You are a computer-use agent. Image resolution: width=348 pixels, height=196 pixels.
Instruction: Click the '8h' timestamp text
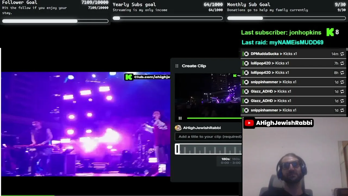(336, 73)
